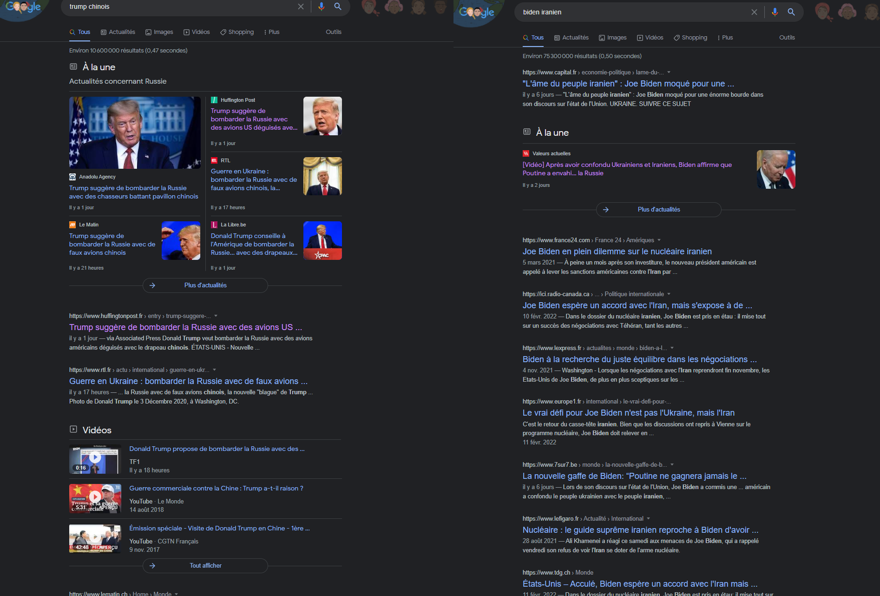Open the Huffington Post Trump thumbnail
This screenshot has width=880, height=596.
(x=322, y=116)
